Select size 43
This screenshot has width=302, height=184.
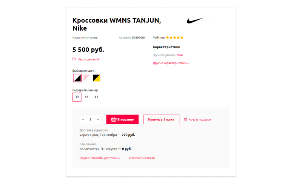pyautogui.click(x=96, y=97)
